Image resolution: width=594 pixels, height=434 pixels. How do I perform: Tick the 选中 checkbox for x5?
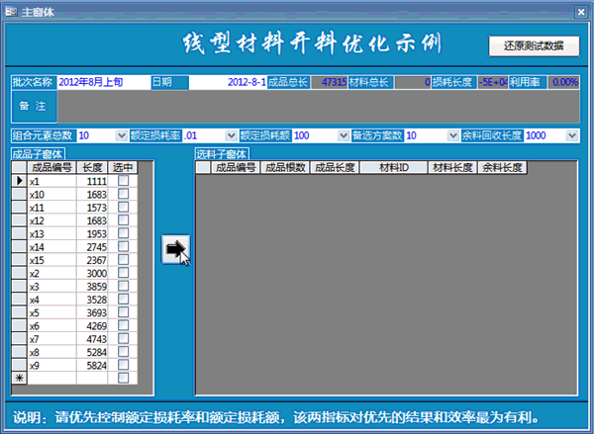123,312
